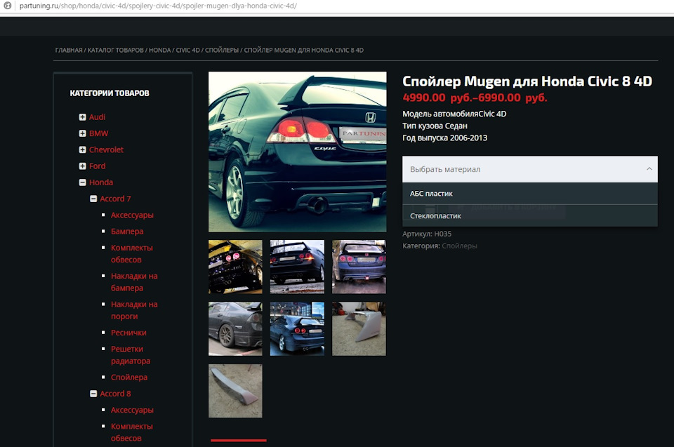Choose Стеклопластик material option
Screen dimensions: 674x447
529,215
